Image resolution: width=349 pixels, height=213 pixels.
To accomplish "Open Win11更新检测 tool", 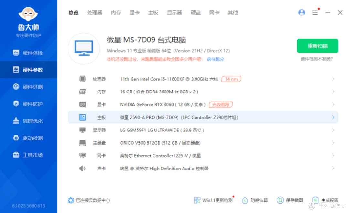I will click(x=213, y=200).
